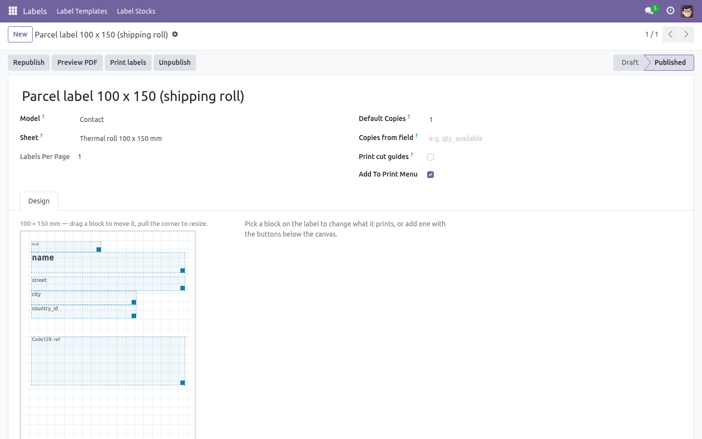Image resolution: width=702 pixels, height=439 pixels.
Task: Open the Label Stocks menu
Action: pyautogui.click(x=136, y=11)
